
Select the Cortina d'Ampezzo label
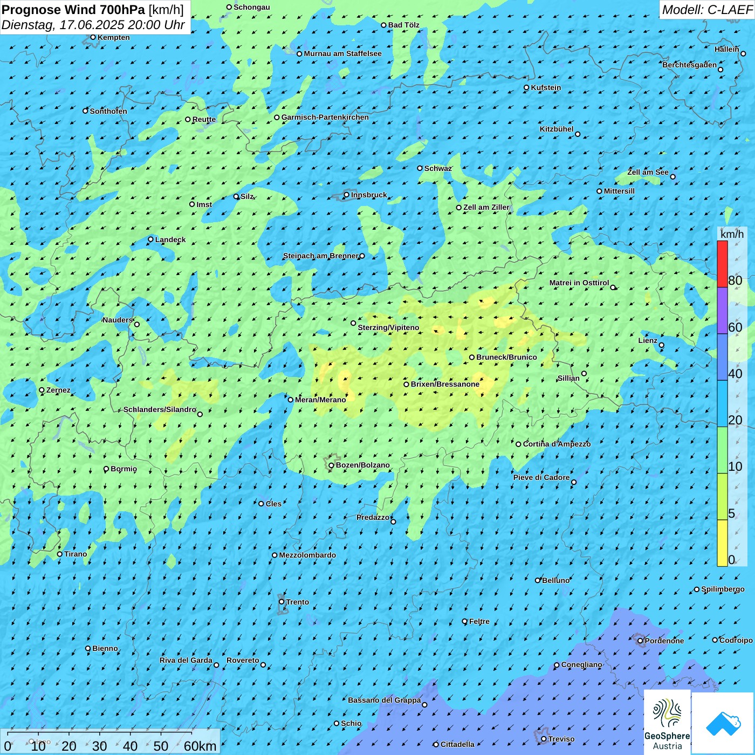click(557, 444)
